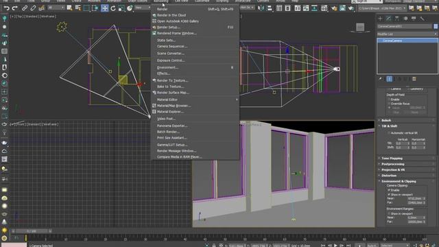439x247 pixels.
Task: Open the reference coordinate system View dropdown
Action: (143, 8)
